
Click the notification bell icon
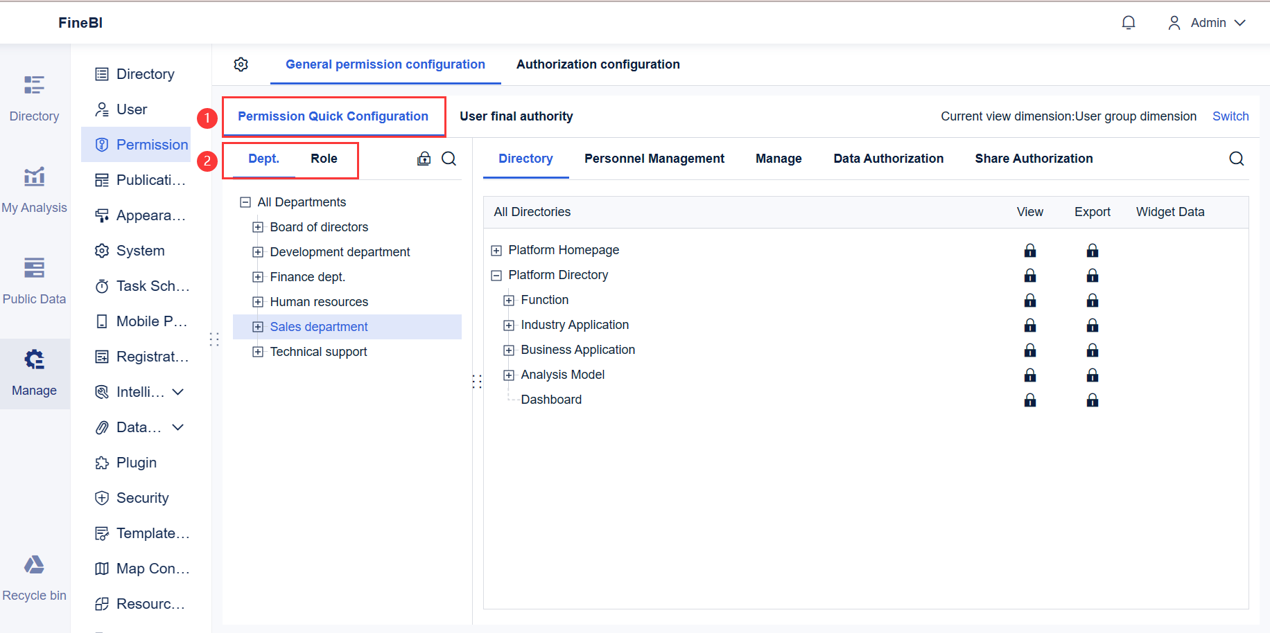coord(1129,23)
